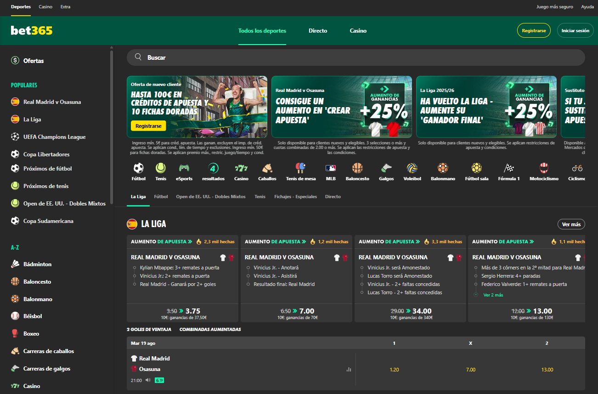Open the 'Ha vuelto La Liga' banner
The height and width of the screenshot is (394, 598).
pyautogui.click(x=486, y=107)
